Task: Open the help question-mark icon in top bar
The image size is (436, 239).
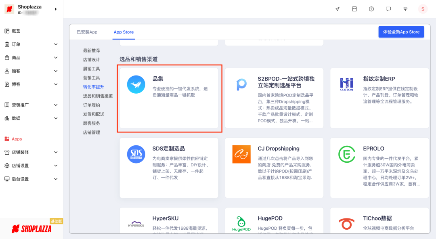Action: click(x=371, y=8)
